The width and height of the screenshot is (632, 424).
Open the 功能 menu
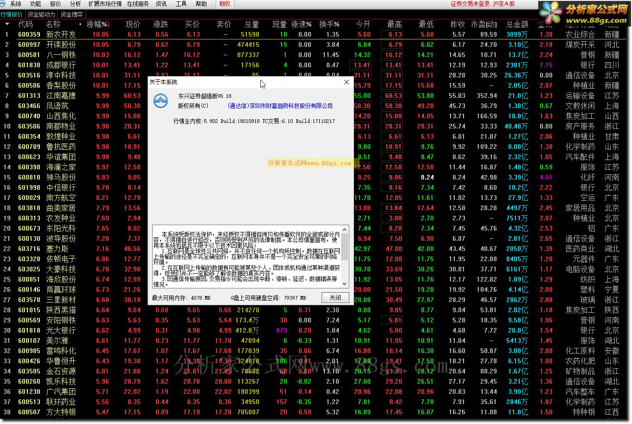point(35,4)
